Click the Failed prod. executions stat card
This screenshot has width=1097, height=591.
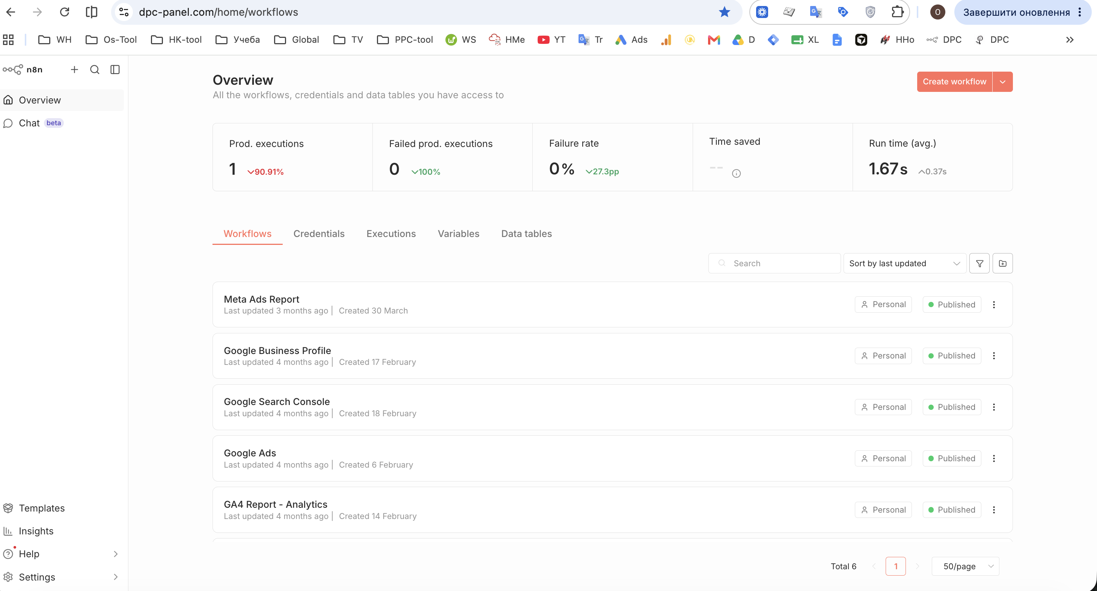[453, 157]
